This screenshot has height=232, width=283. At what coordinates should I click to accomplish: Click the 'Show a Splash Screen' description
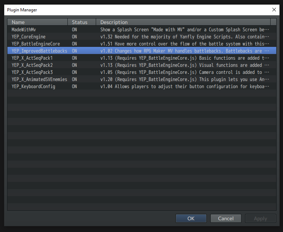[185, 29]
